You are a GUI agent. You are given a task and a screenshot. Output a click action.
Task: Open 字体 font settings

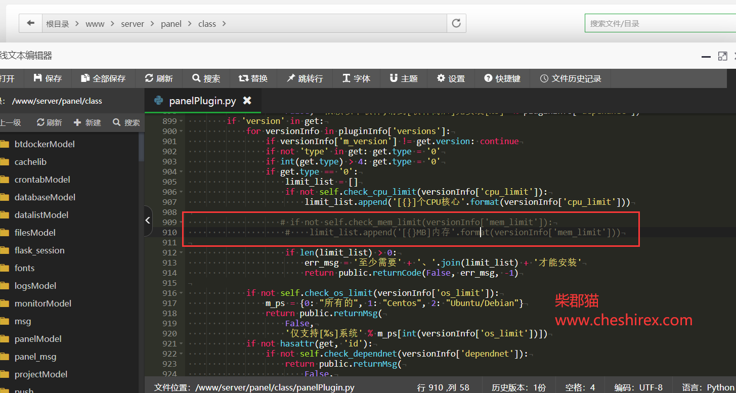357,78
